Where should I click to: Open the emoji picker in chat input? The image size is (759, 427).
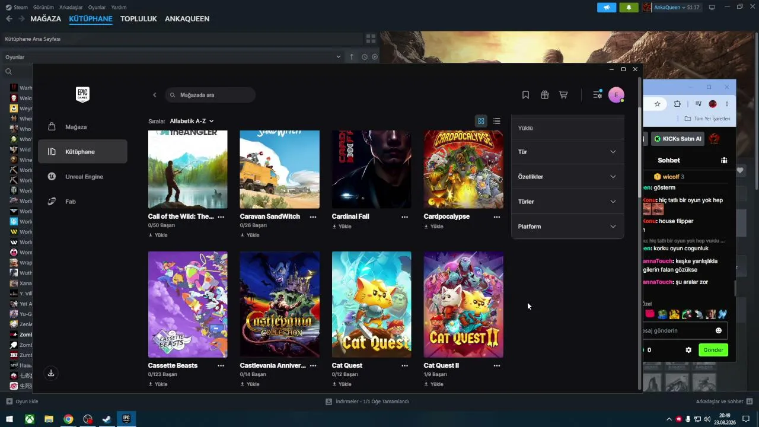point(719,330)
